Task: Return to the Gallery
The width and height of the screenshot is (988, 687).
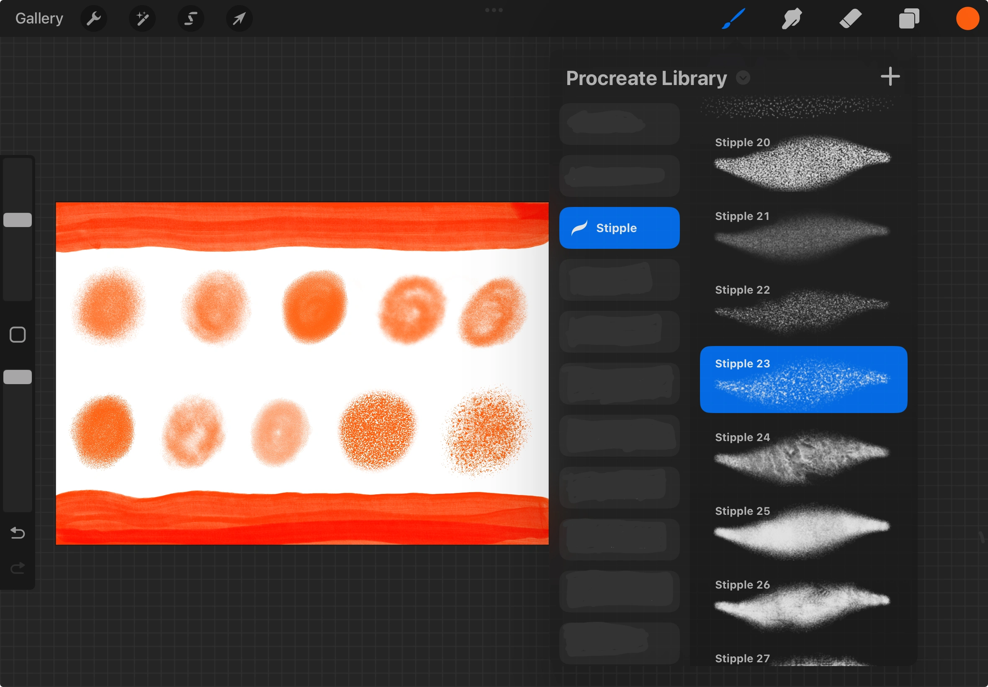Action: (x=39, y=18)
